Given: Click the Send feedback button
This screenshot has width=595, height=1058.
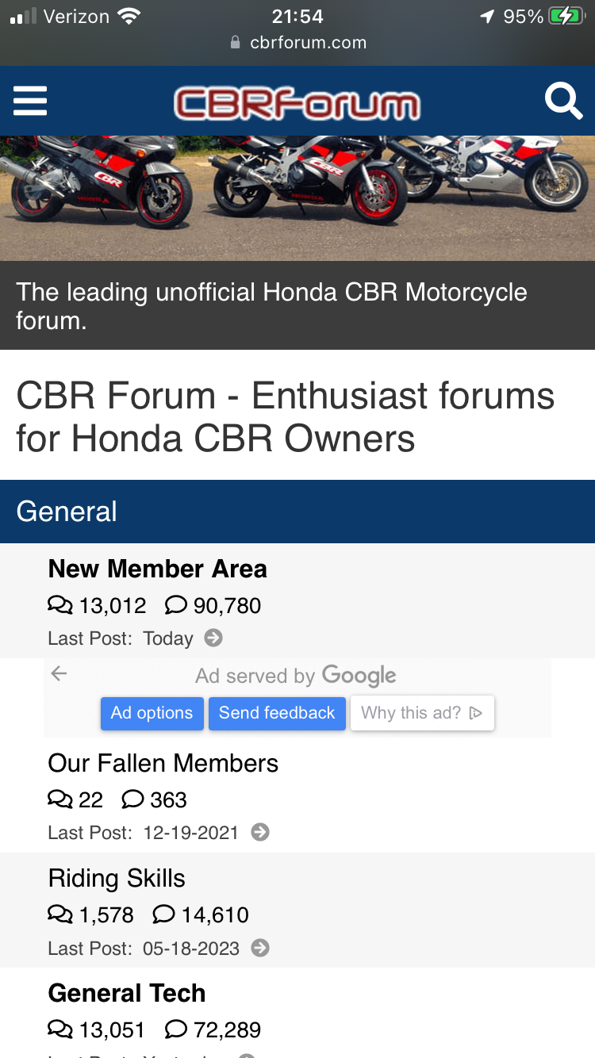Looking at the screenshot, I should (x=277, y=713).
